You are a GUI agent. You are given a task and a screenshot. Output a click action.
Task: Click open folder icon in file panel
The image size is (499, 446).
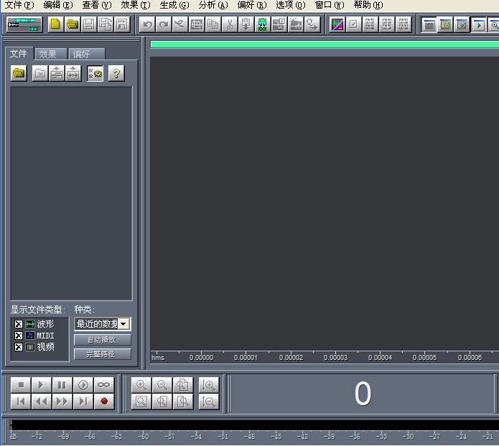click(x=19, y=73)
